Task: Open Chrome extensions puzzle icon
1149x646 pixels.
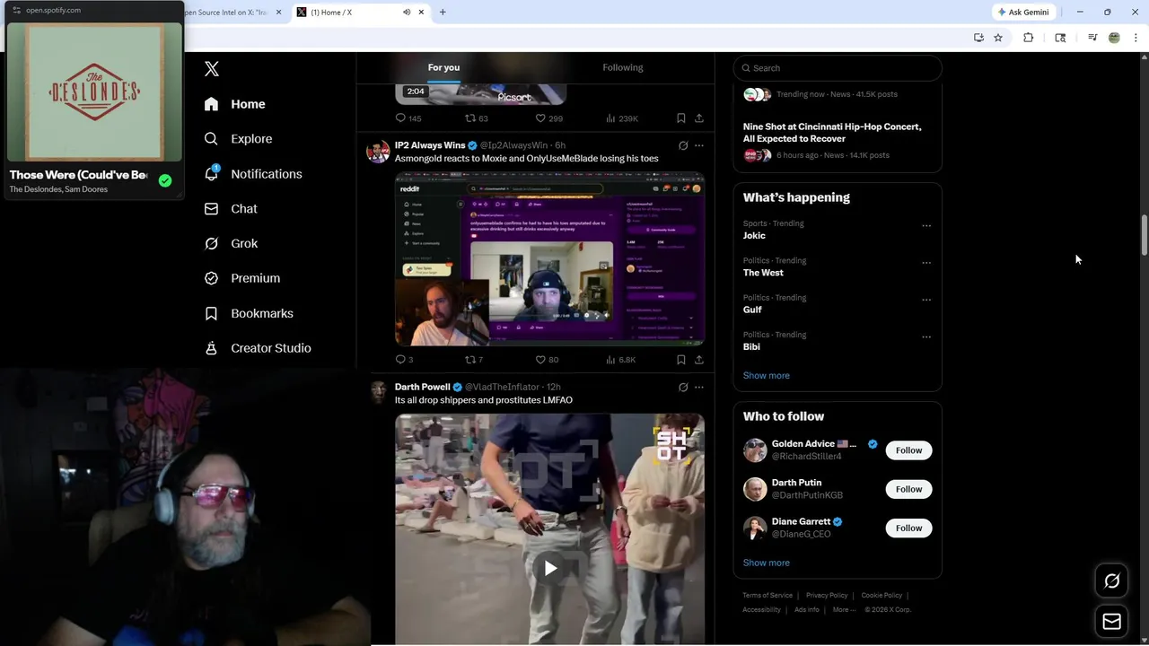Action: [1029, 38]
